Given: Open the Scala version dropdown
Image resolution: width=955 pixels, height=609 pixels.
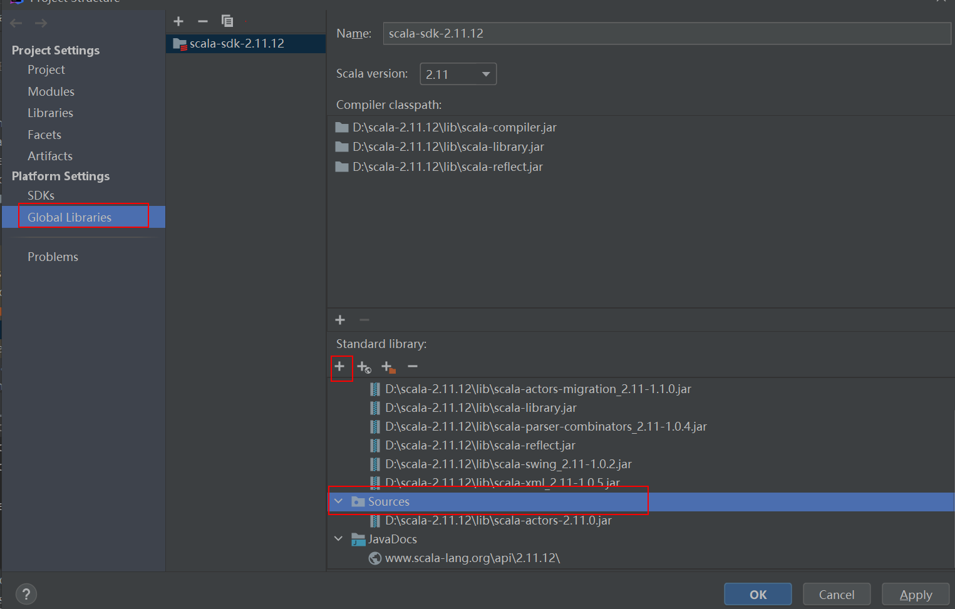Looking at the screenshot, I should [485, 73].
